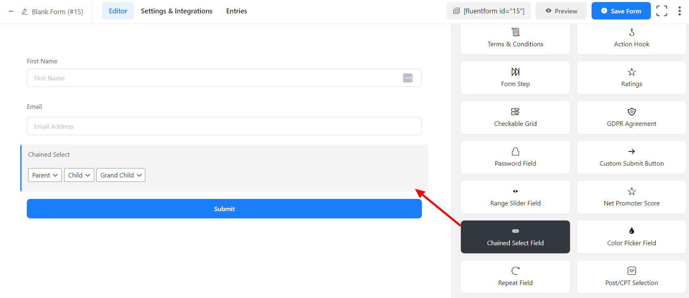The width and height of the screenshot is (689, 298).
Task: Add the Ratings star field
Action: point(631,78)
